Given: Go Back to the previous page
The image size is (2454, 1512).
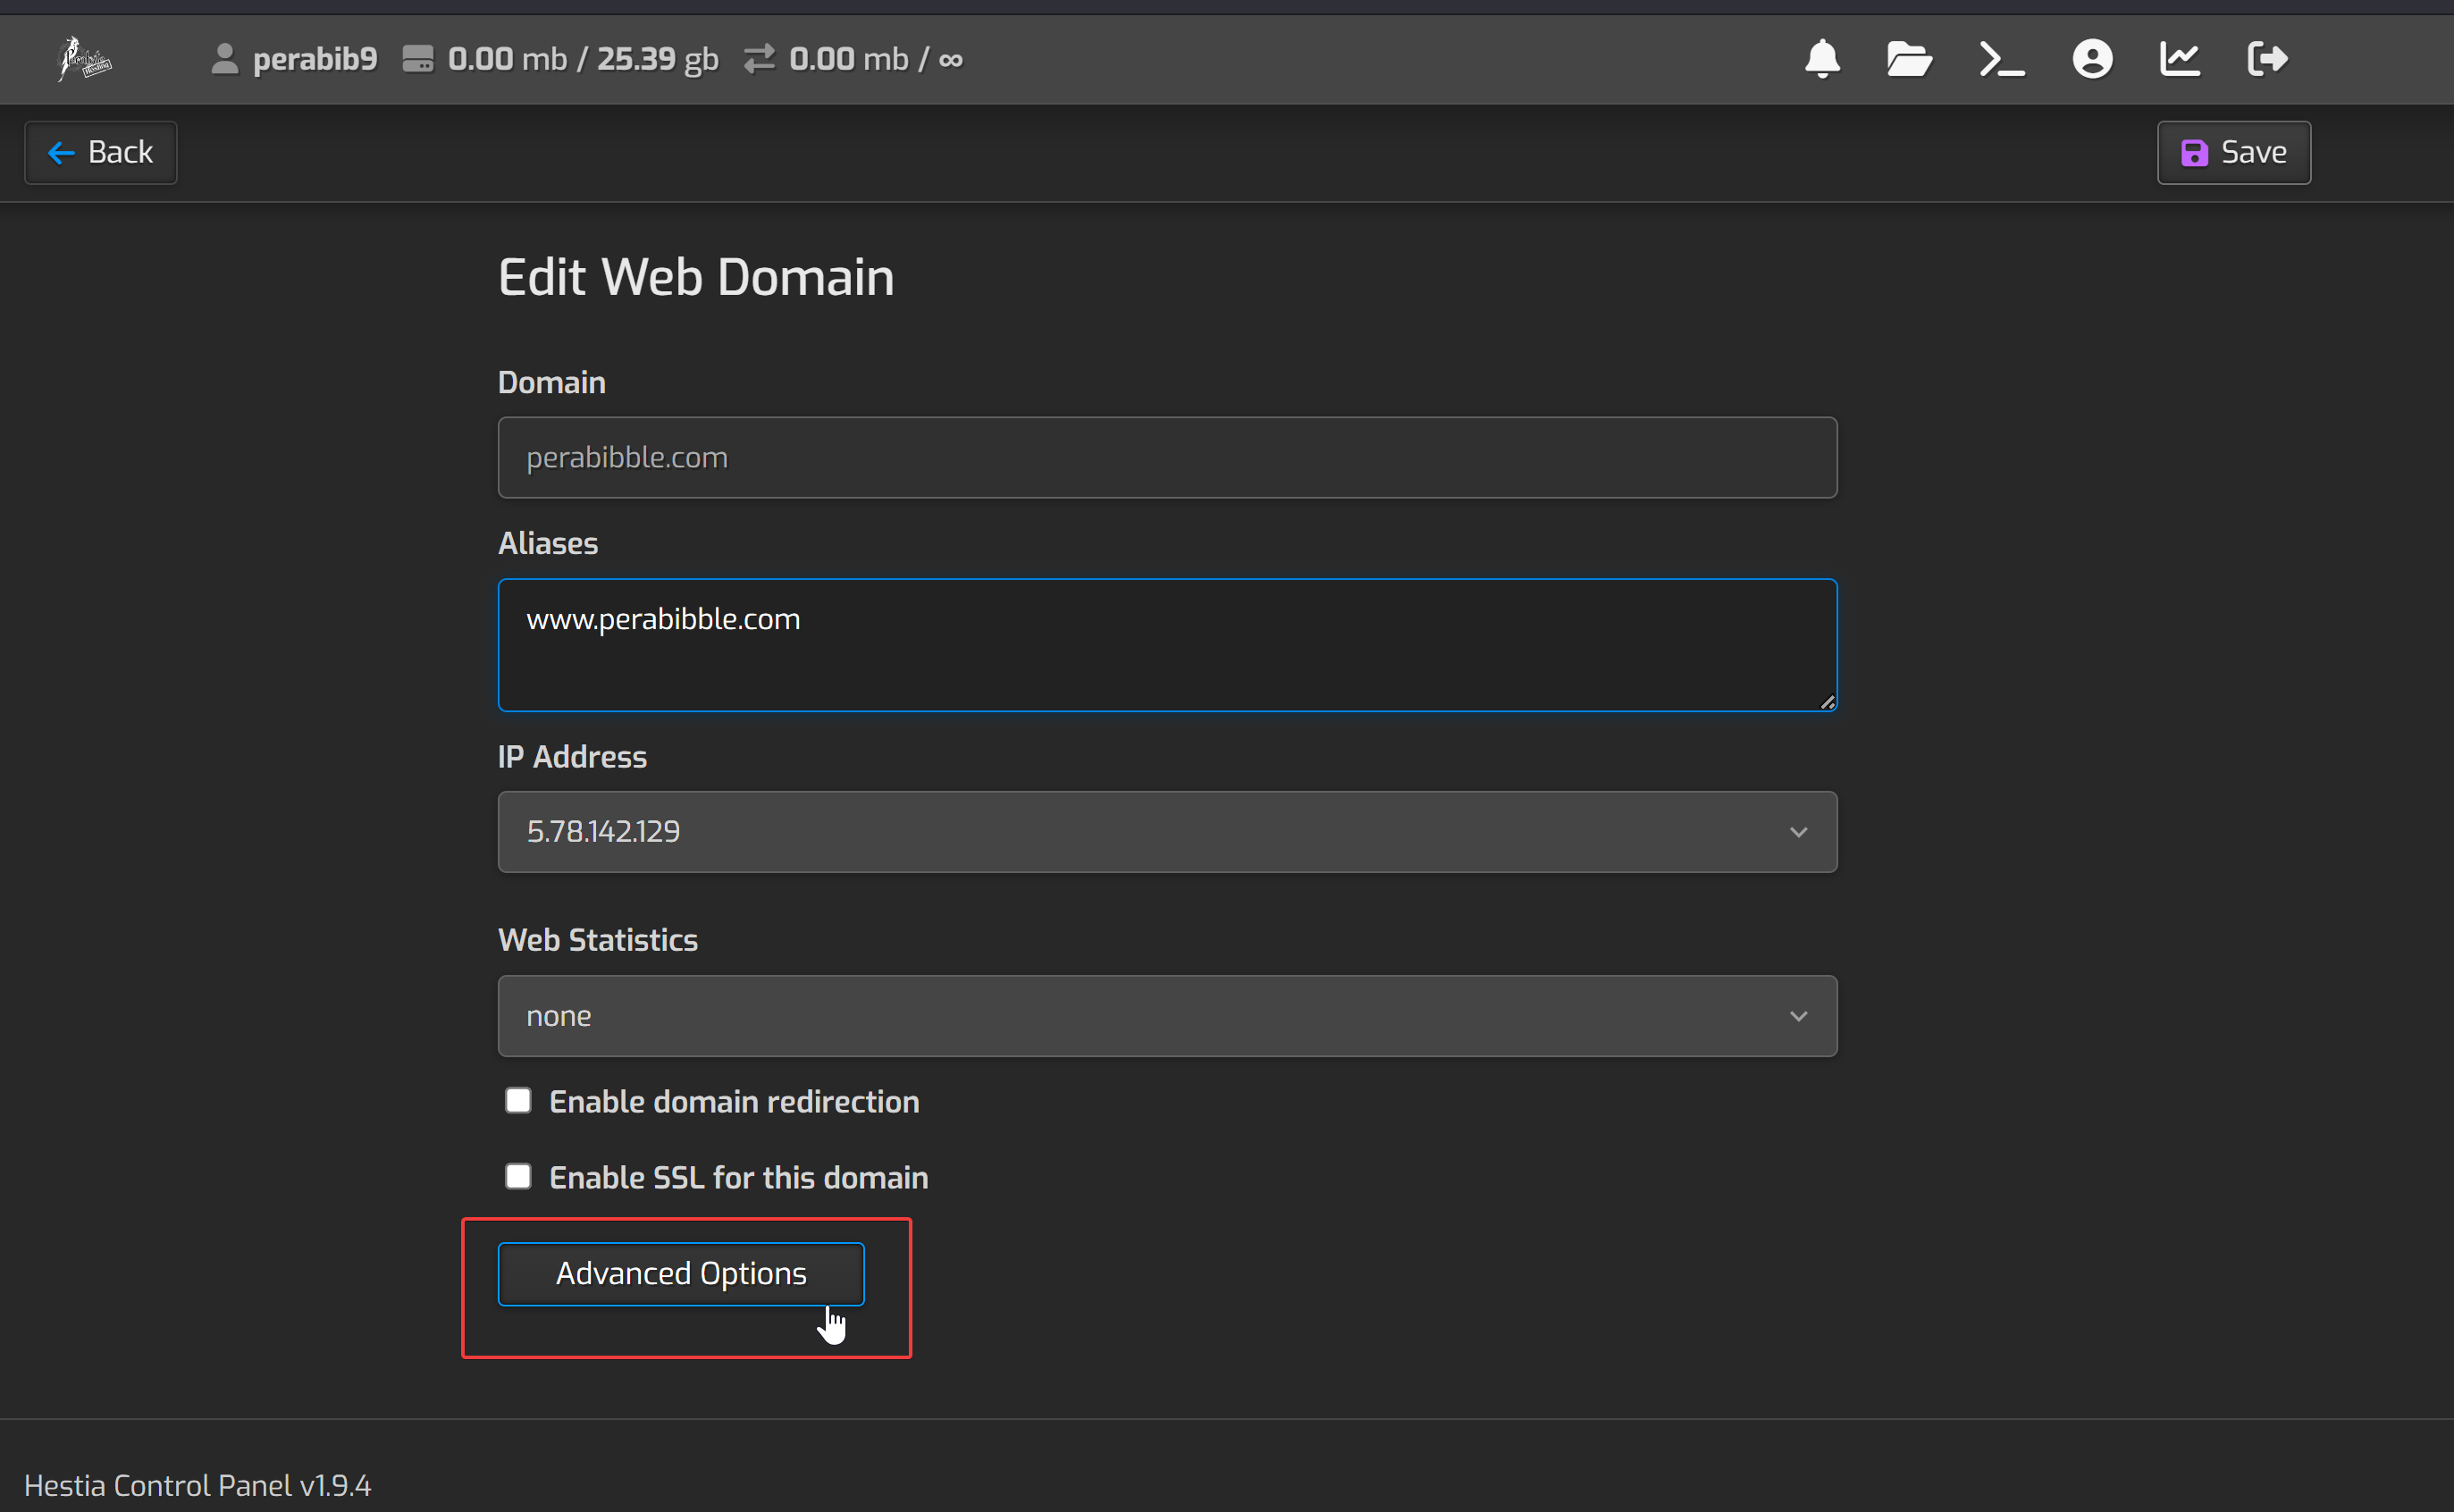Looking at the screenshot, I should click(x=101, y=153).
